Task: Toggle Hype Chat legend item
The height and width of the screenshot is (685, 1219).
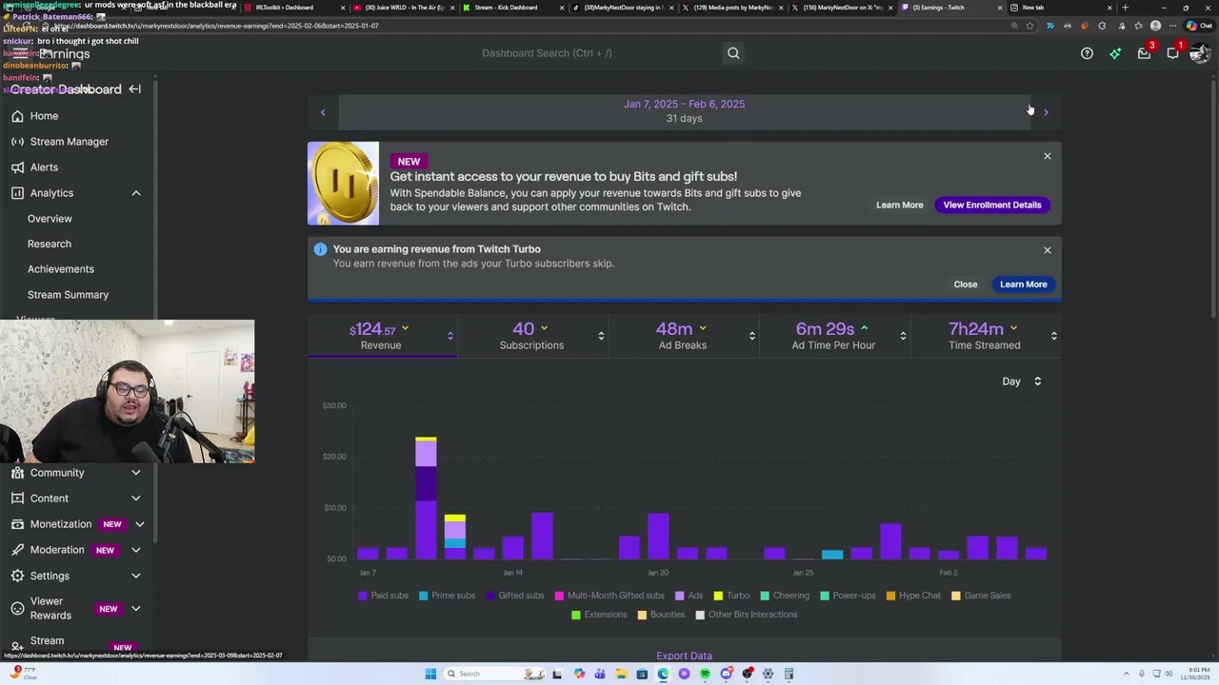Action: coord(913,596)
